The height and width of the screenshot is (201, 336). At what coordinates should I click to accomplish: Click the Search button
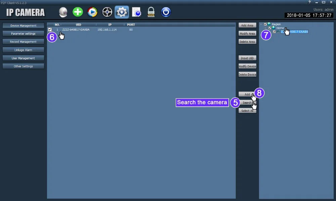click(x=247, y=103)
